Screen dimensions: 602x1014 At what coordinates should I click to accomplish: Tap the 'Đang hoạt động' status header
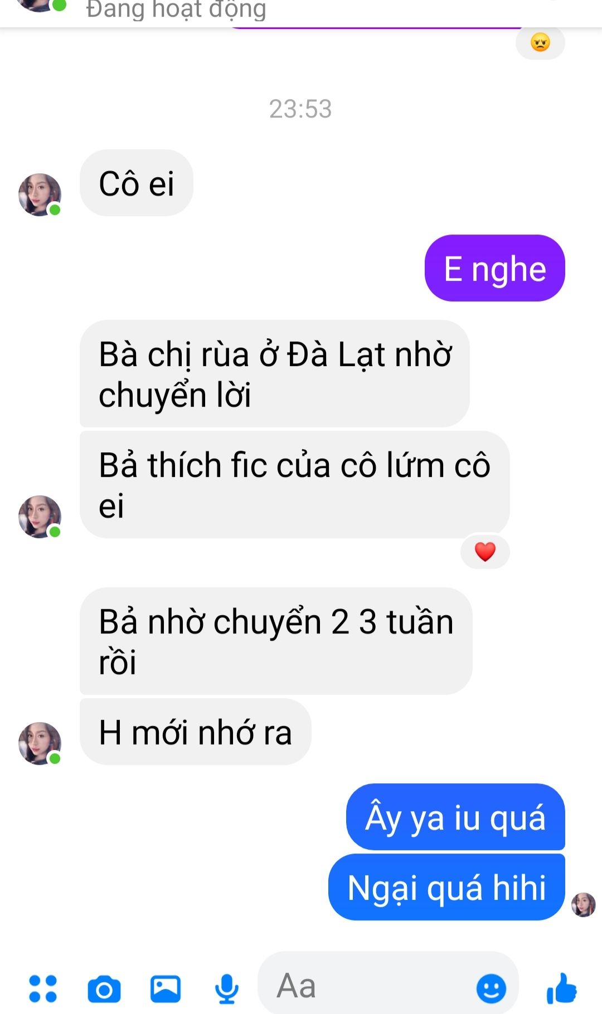click(176, 9)
